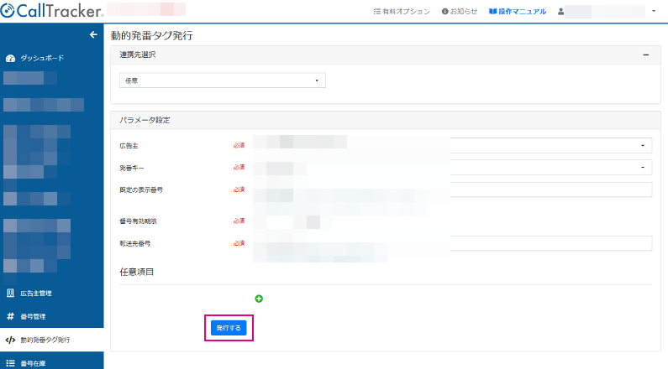This screenshot has width=668, height=369.
Task: Open the 操作マニュアル link
Action: coord(523,12)
